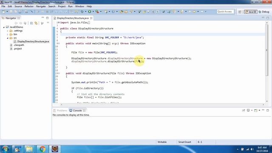Click the Smart Insert status entry
The width and height of the screenshot is (272, 153).
[184, 142]
